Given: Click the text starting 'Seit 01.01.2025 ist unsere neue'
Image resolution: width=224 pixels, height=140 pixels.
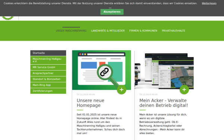Looking at the screenshot, I should click(x=101, y=124).
